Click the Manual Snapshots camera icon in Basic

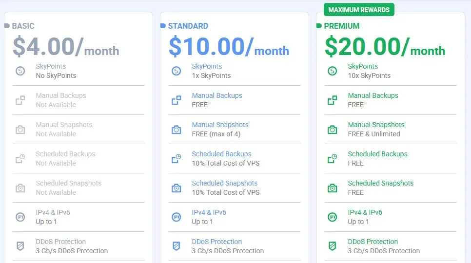[20, 130]
